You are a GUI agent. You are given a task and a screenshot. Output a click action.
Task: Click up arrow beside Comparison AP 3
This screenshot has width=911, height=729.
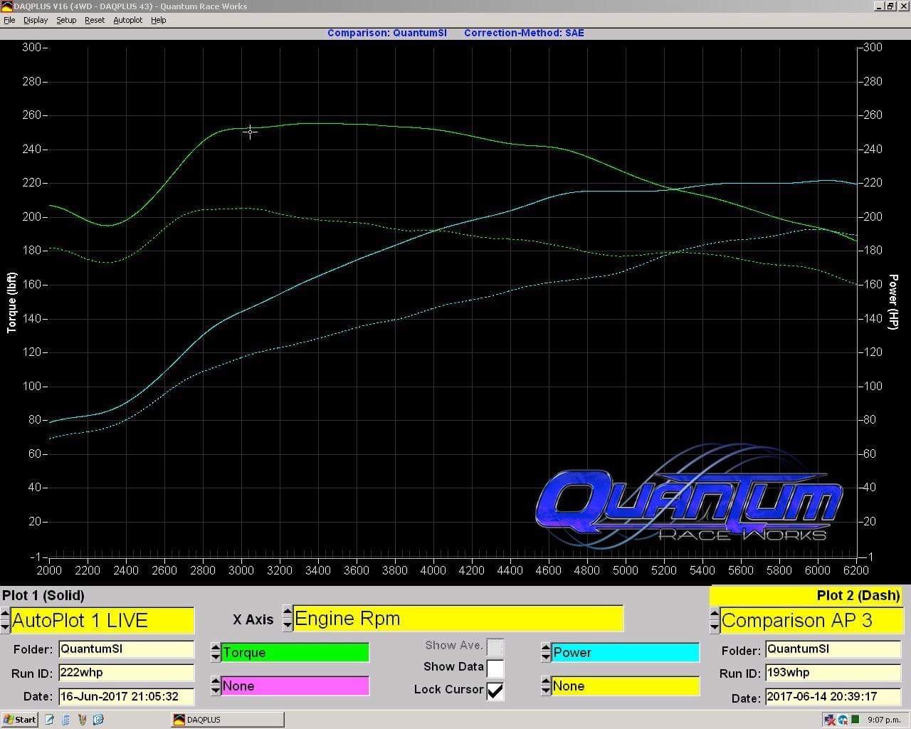click(714, 614)
